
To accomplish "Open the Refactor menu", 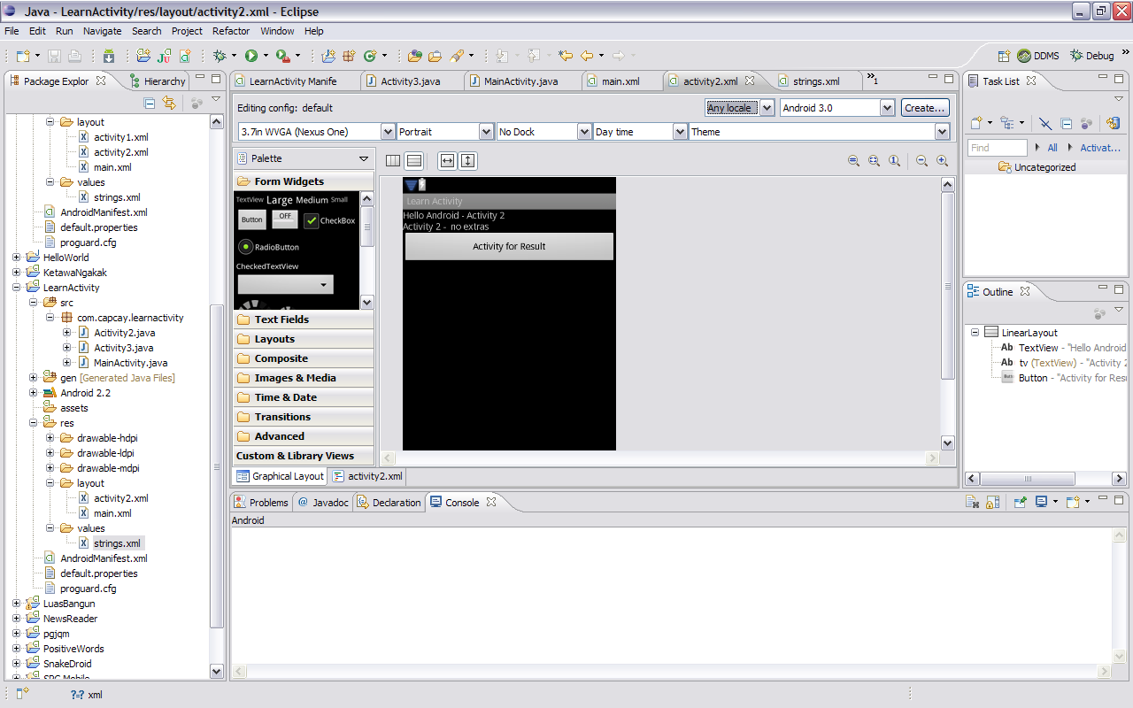I will pos(231,31).
